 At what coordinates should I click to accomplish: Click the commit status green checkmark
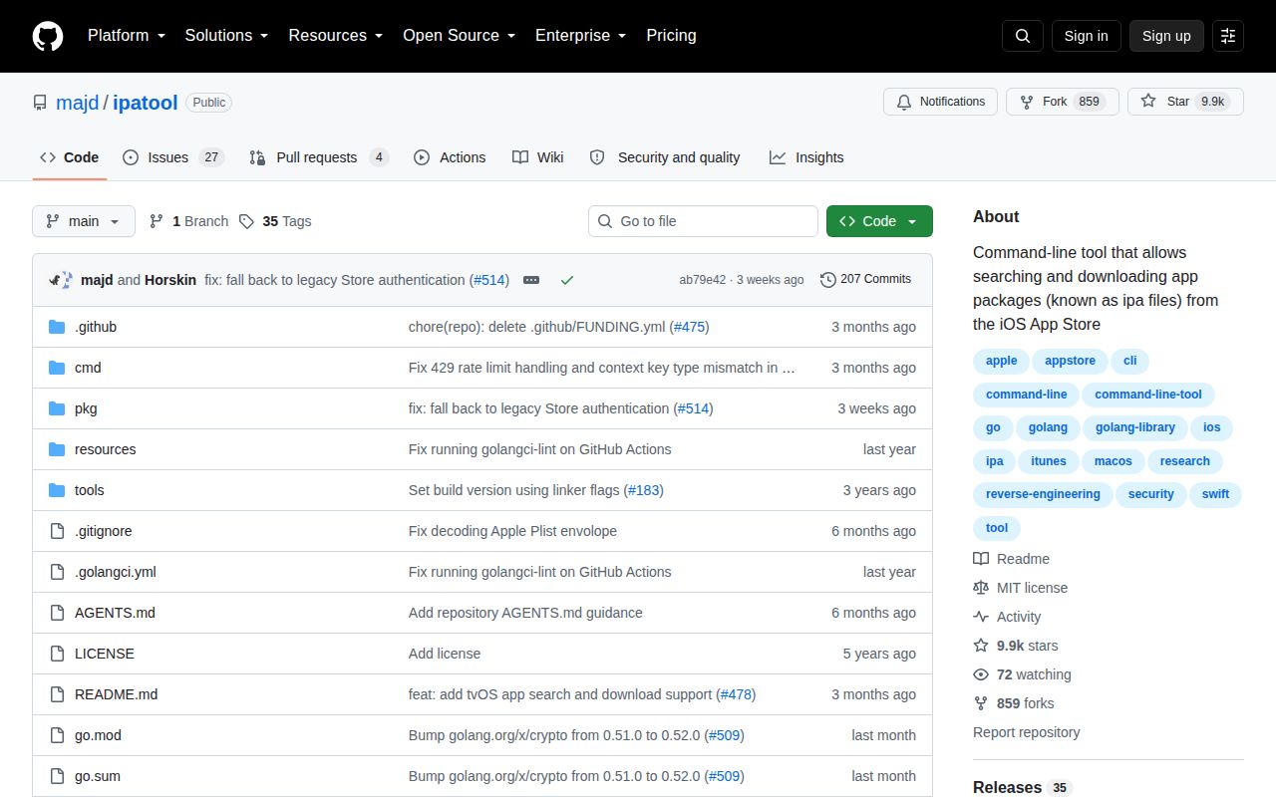click(567, 280)
